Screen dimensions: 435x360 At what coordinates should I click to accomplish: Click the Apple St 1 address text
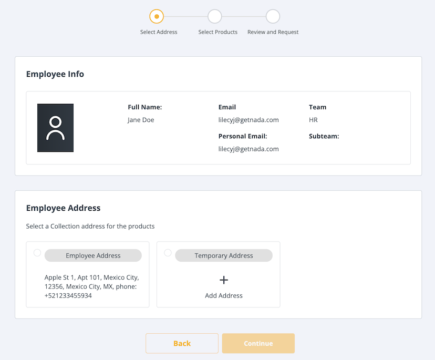(x=91, y=286)
